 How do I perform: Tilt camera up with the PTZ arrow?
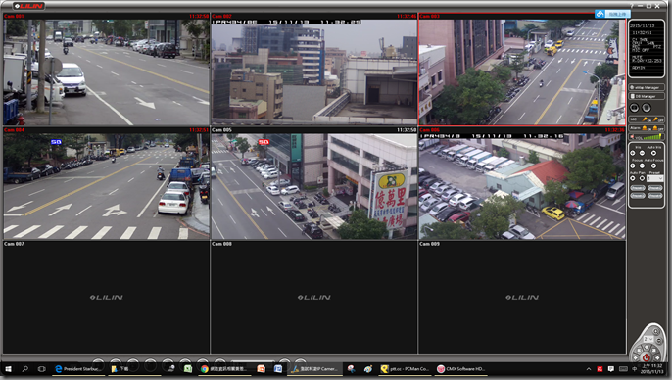(x=647, y=347)
